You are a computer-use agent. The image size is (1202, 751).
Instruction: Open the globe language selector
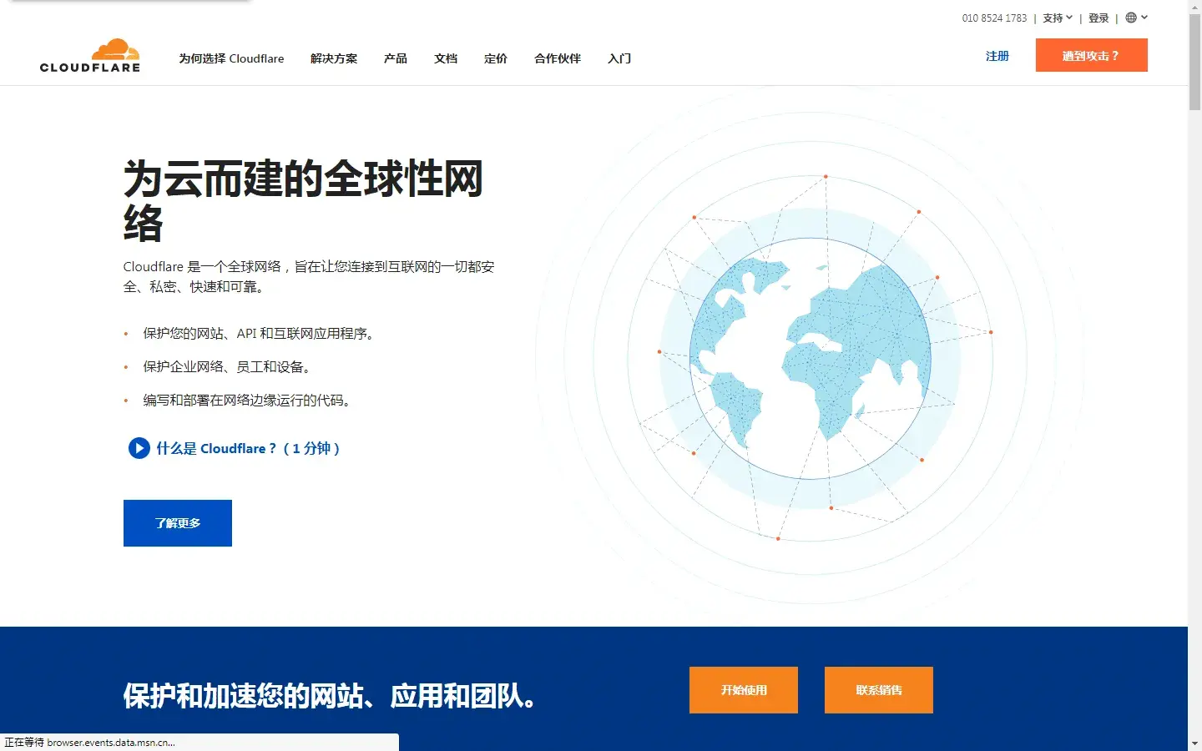pos(1136,18)
